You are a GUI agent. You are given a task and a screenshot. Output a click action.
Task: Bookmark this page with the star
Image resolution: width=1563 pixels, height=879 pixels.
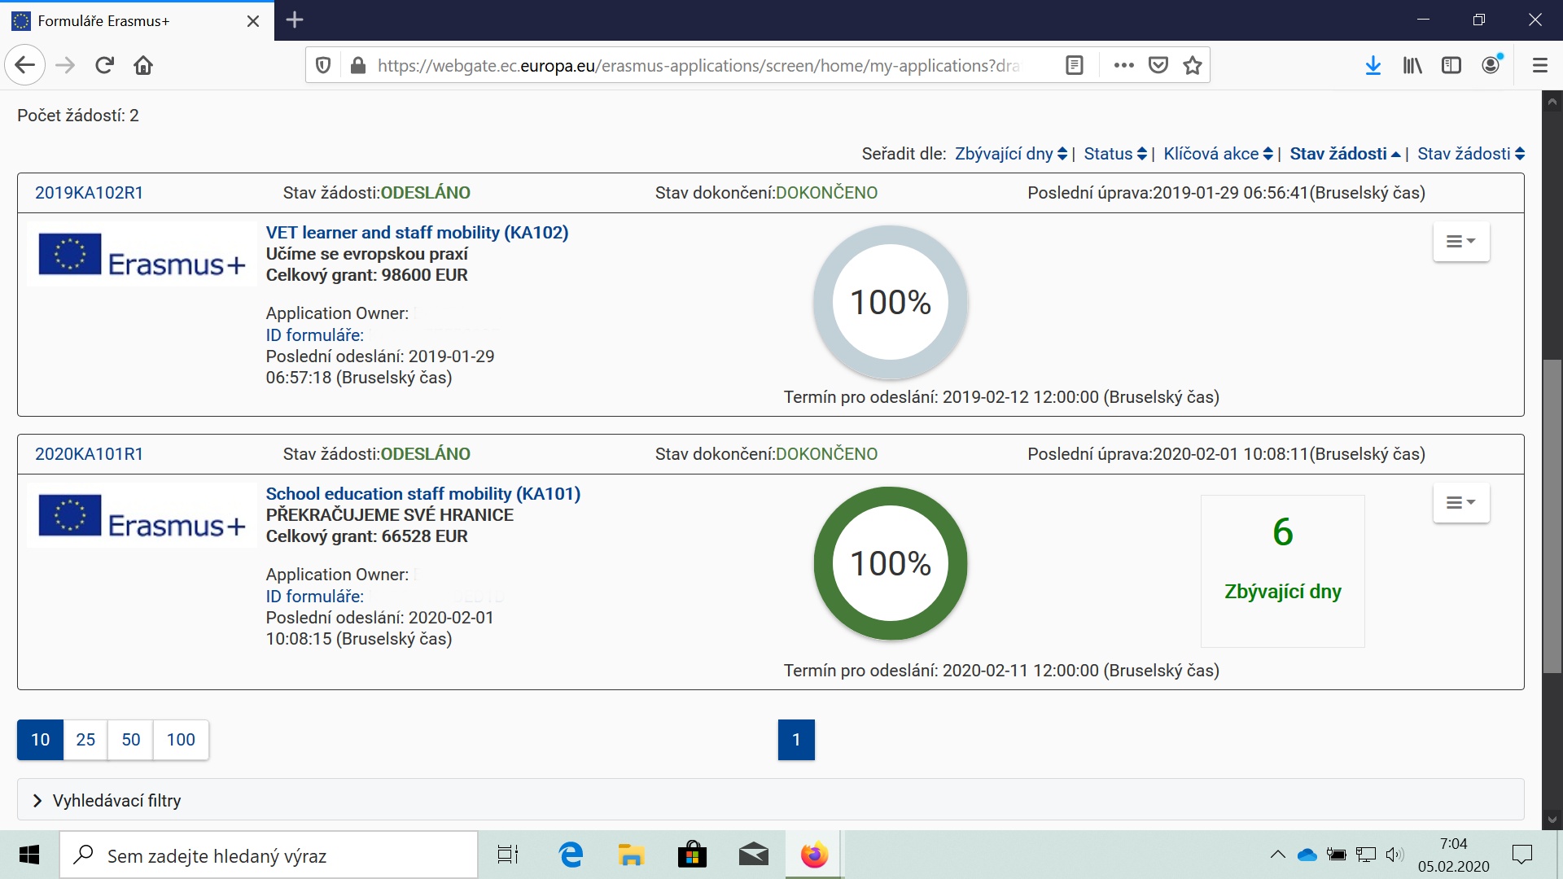click(1193, 65)
